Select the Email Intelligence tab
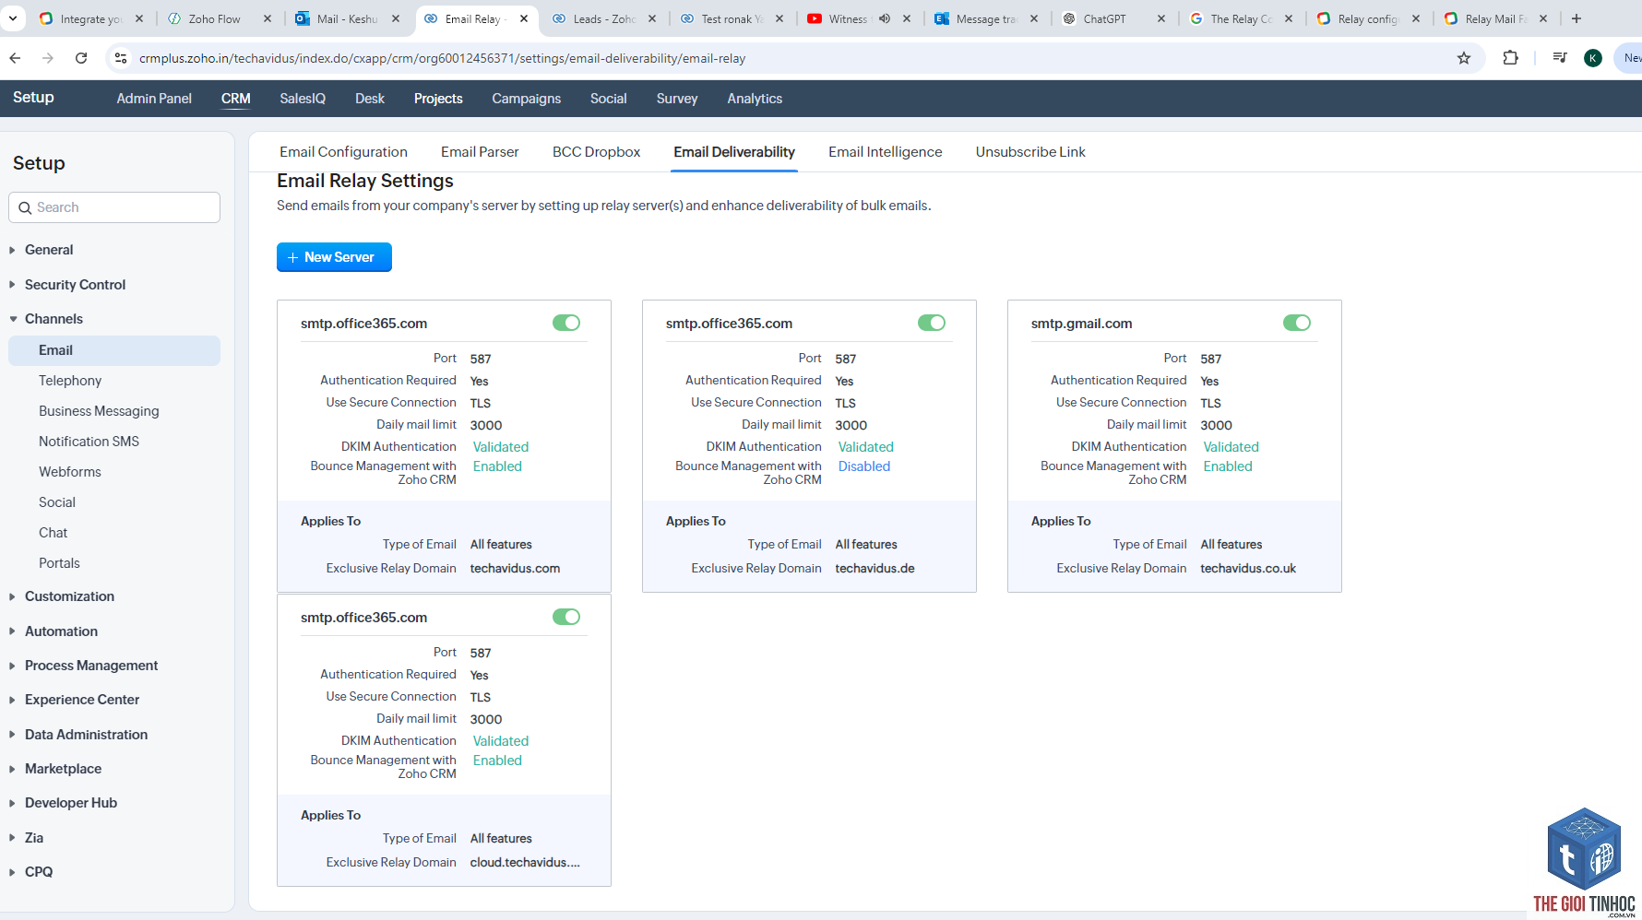Screen dimensions: 1642x920 pos(885,152)
